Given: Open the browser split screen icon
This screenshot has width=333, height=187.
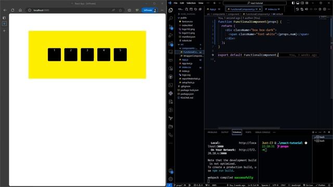Looking at the screenshot, I should point(130,10).
